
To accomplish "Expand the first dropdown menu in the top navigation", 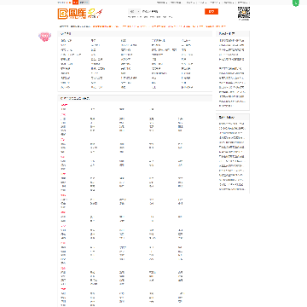I will (x=161, y=3).
